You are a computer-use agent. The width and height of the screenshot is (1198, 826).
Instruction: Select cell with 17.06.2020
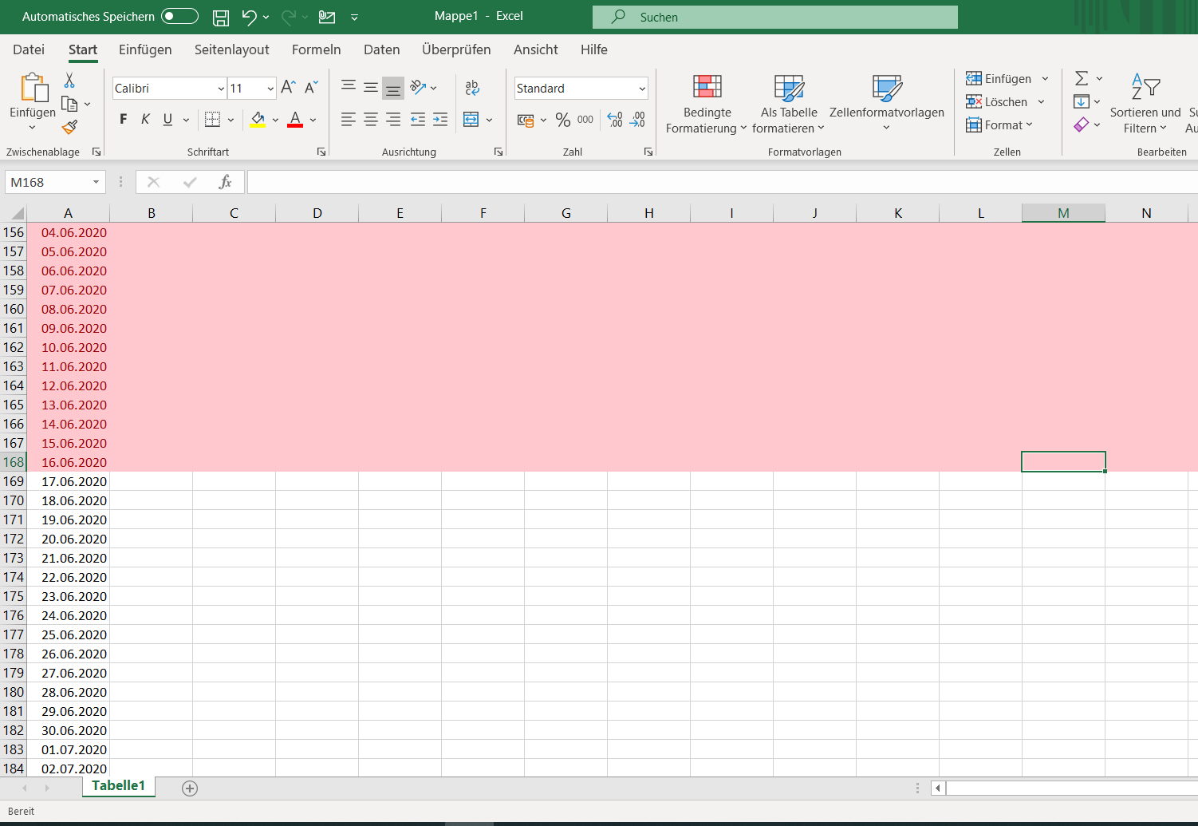click(x=69, y=481)
